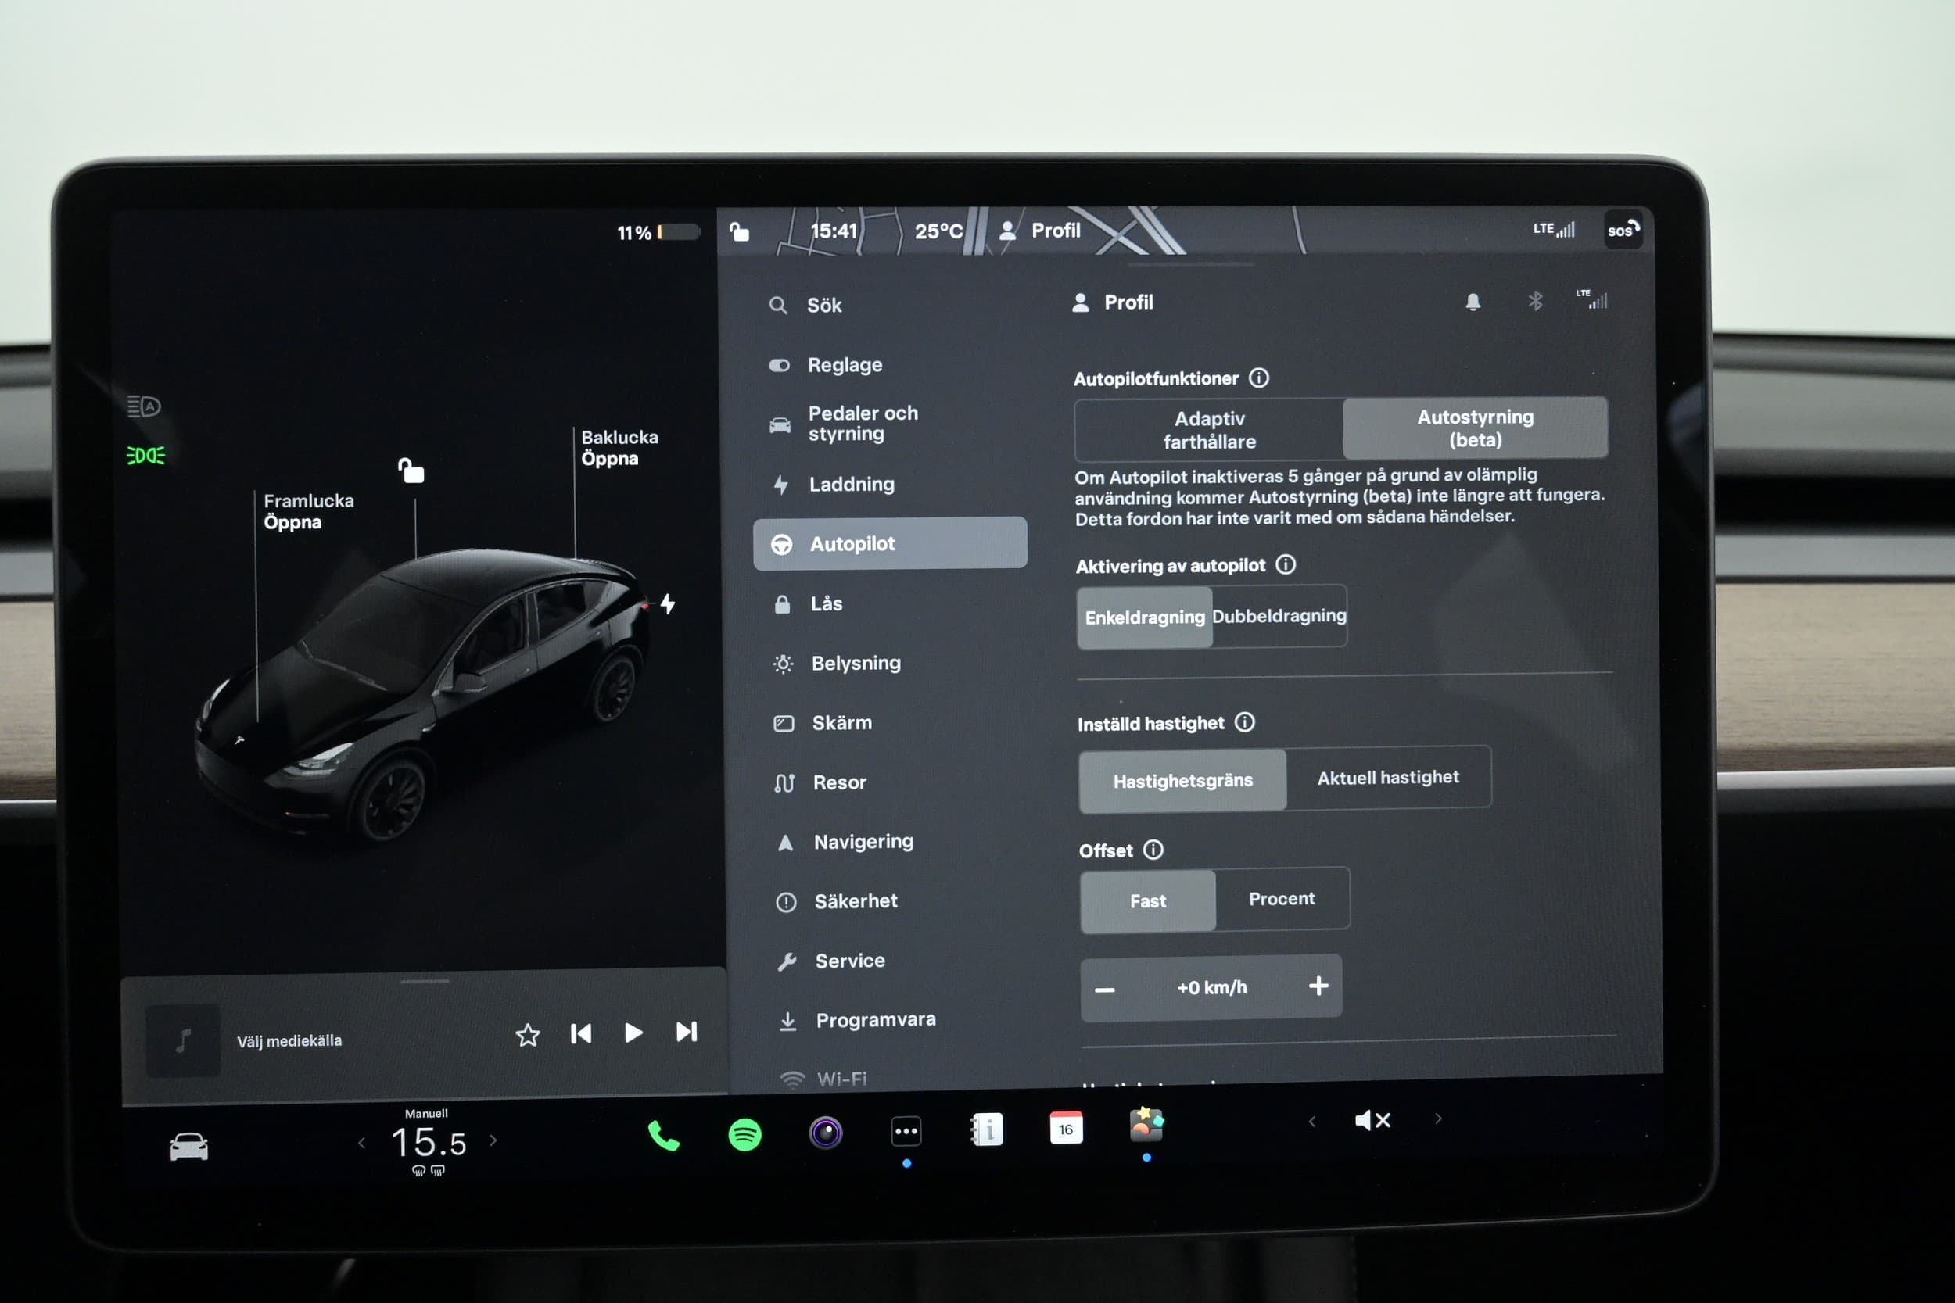Set speed to Hastighetsgräns
The image size is (1955, 1303).
tap(1183, 780)
